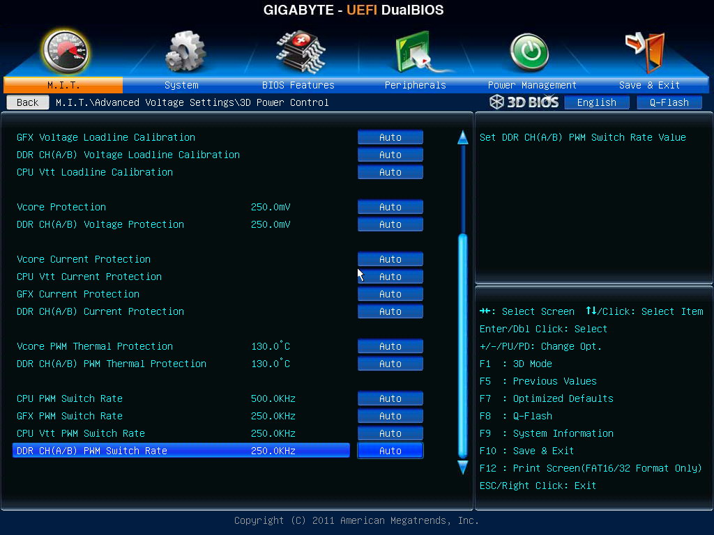This screenshot has width=714, height=535.
Task: Click the scroll up arrow
Action: click(x=463, y=137)
